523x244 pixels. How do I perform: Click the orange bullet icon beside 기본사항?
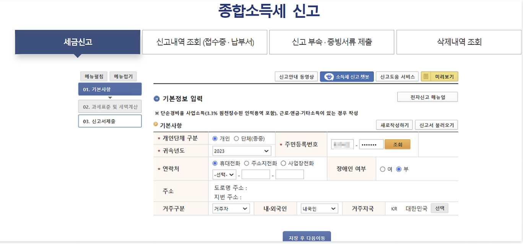click(x=156, y=124)
